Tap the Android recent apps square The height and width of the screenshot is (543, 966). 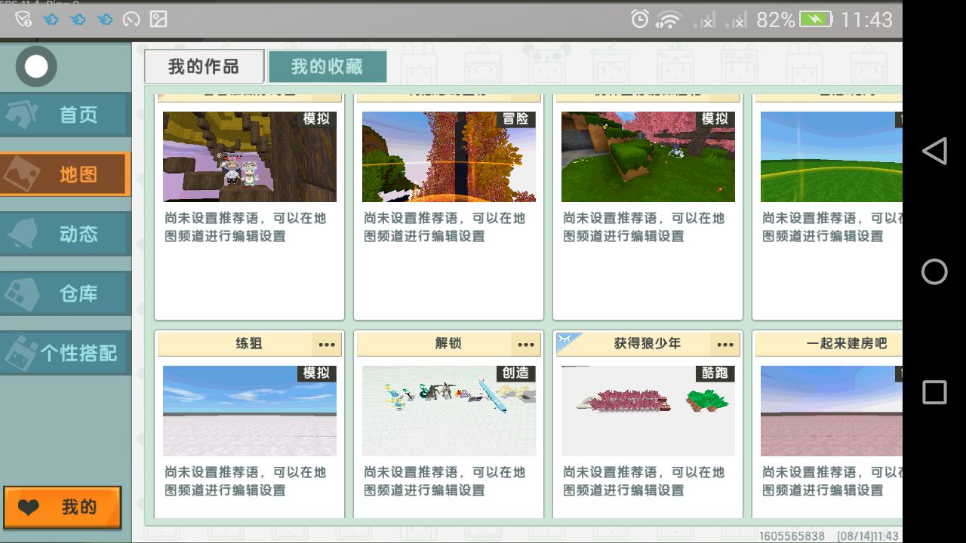coord(934,392)
